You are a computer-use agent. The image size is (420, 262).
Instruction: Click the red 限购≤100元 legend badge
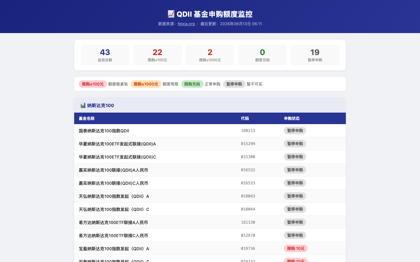[93, 84]
